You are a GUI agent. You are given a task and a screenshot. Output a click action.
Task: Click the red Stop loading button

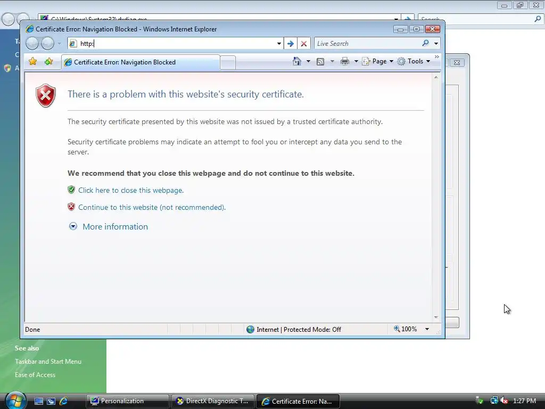coord(304,44)
